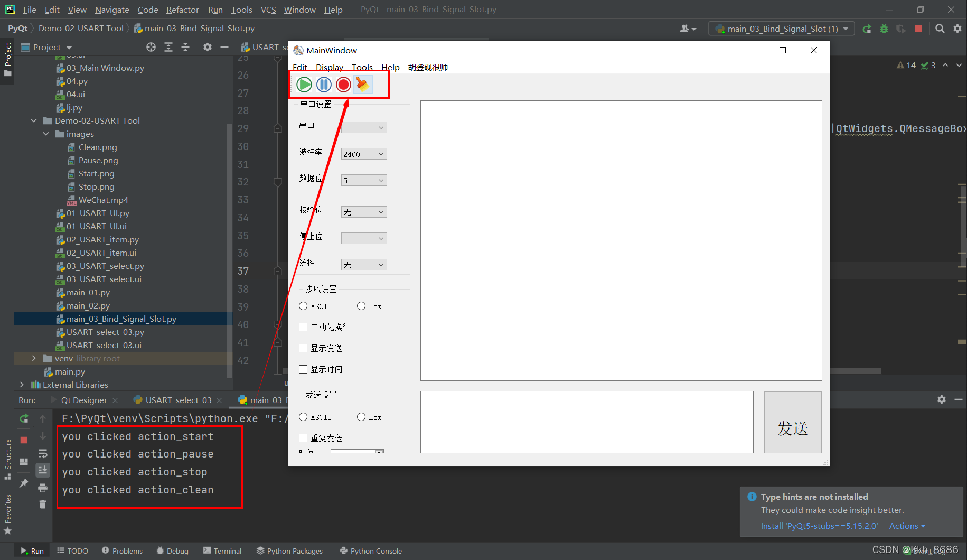Click PyCharm's rerun icon in top toolbar

867,29
